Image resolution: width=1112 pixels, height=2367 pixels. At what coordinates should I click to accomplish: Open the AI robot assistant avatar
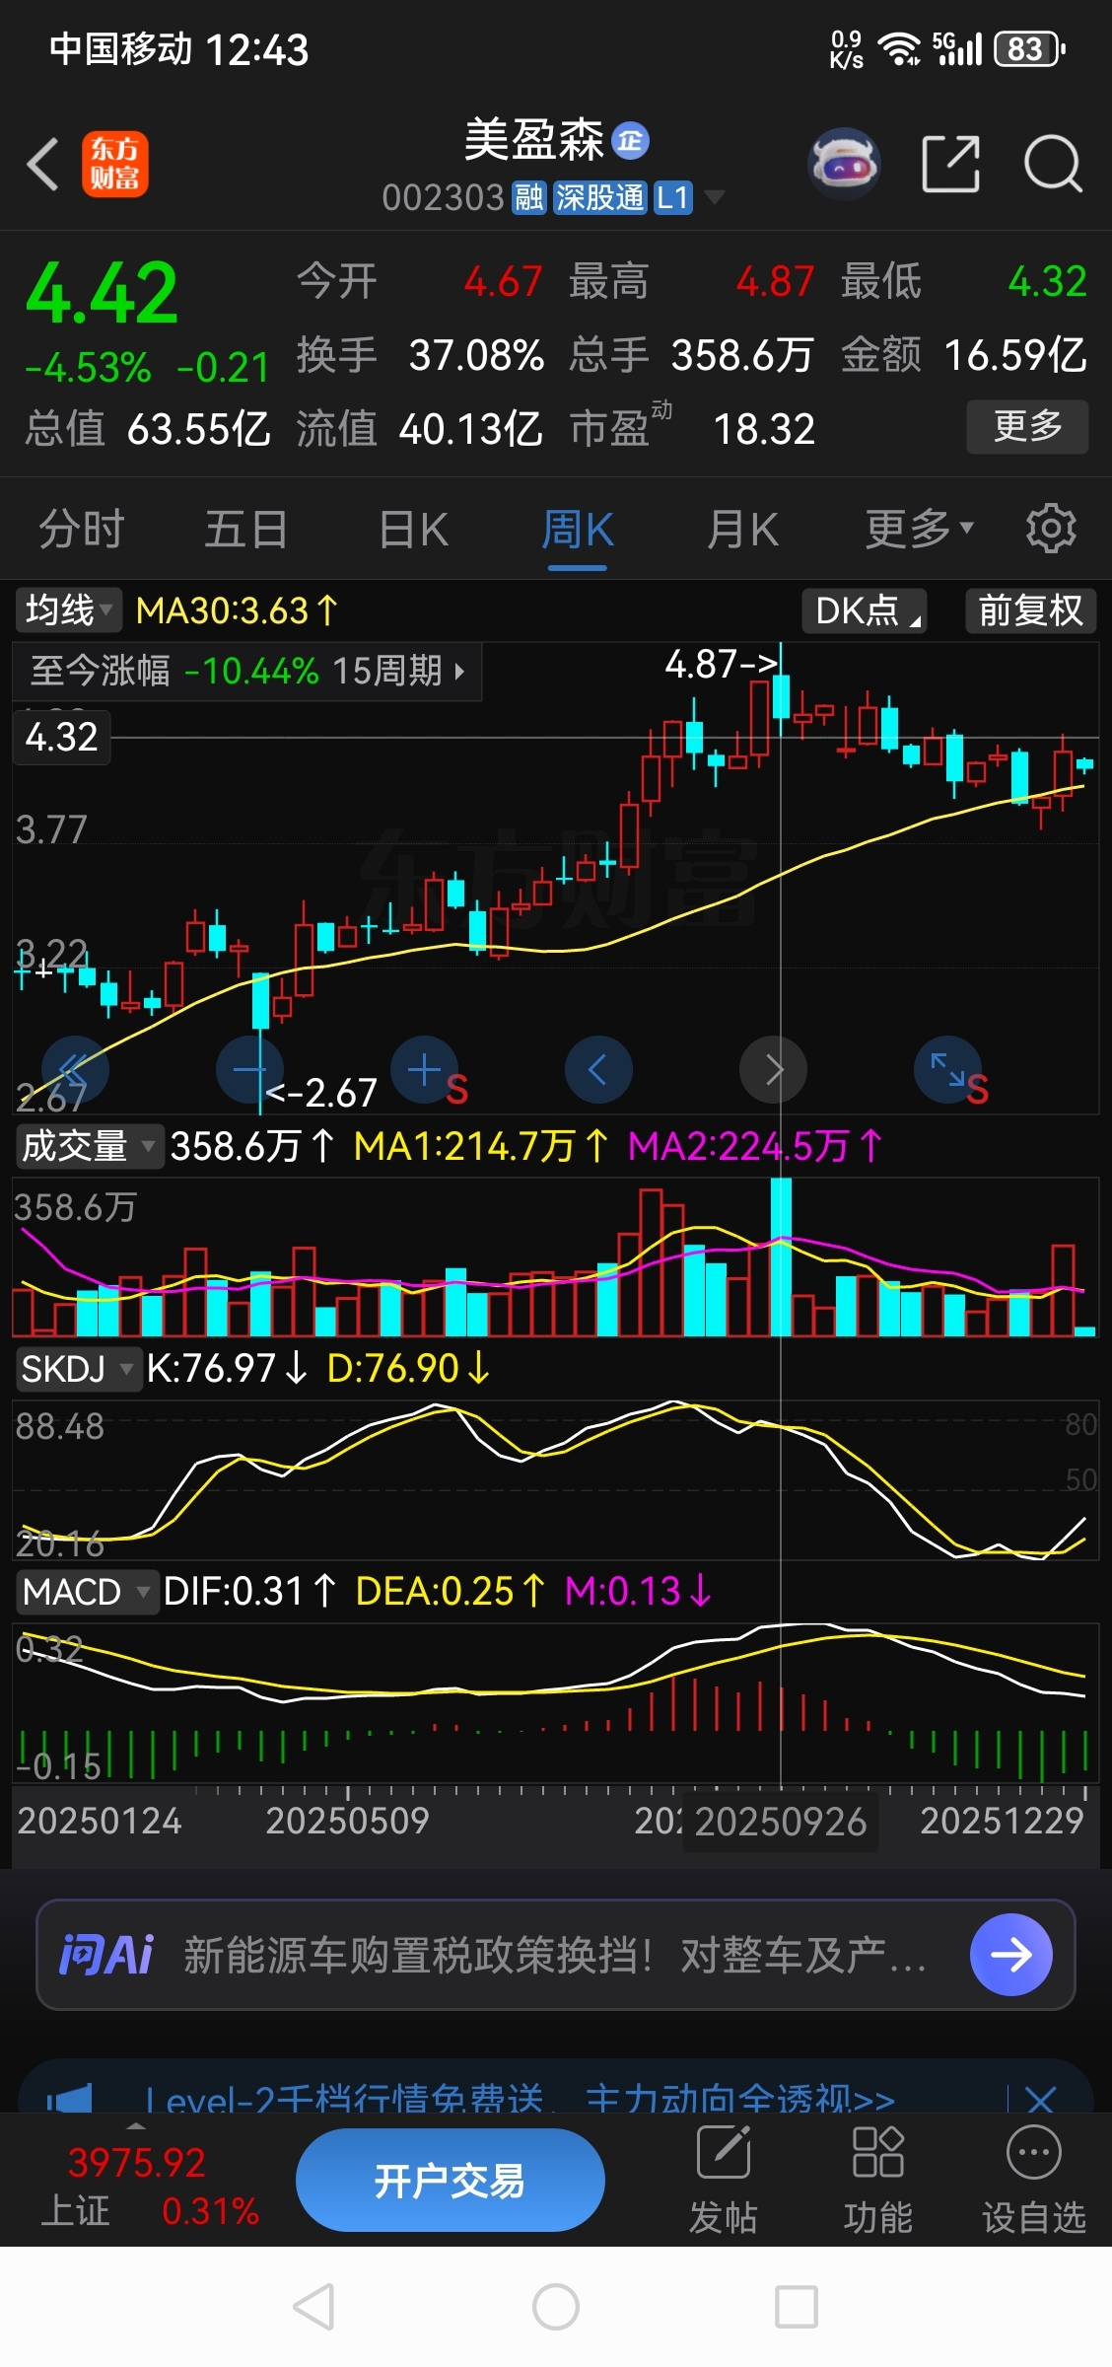coord(844,163)
